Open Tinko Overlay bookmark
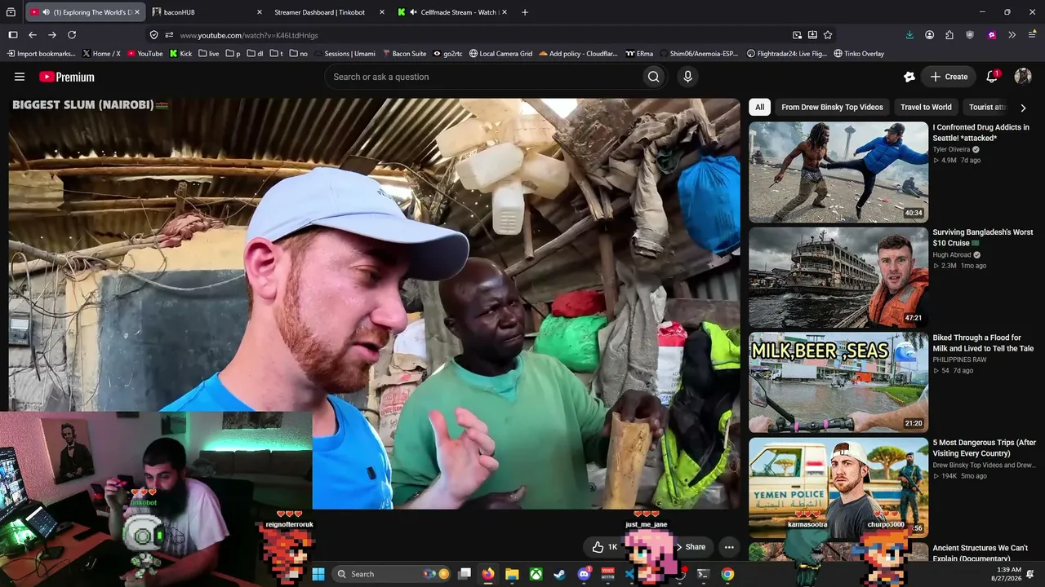Image resolution: width=1045 pixels, height=587 pixels. tap(859, 54)
